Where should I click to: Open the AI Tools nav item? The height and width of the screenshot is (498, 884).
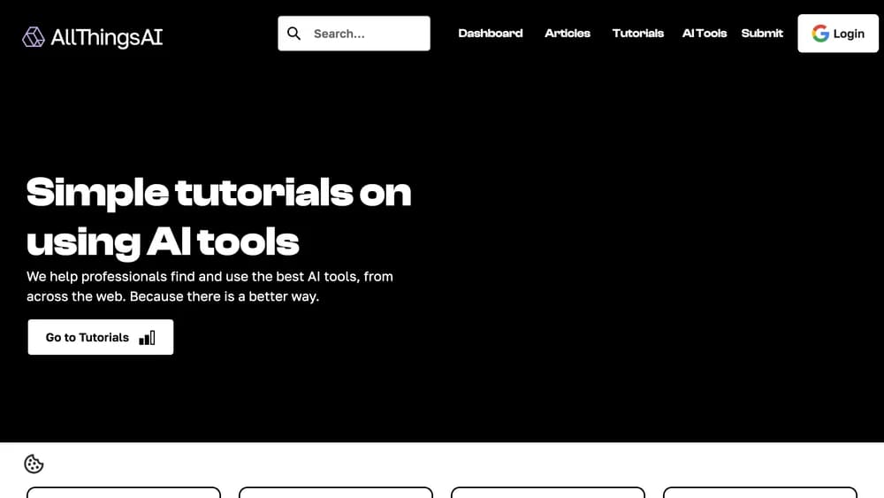(x=705, y=34)
